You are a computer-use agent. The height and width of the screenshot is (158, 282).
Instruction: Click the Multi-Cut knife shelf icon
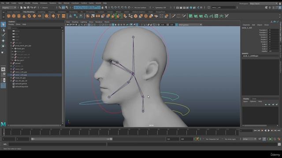point(173,16)
